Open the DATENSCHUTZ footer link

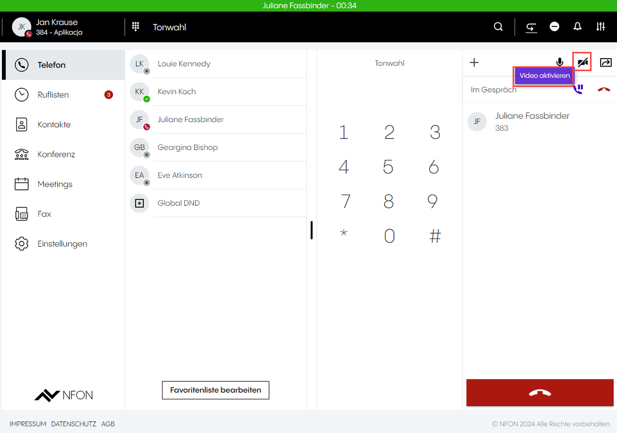point(73,424)
